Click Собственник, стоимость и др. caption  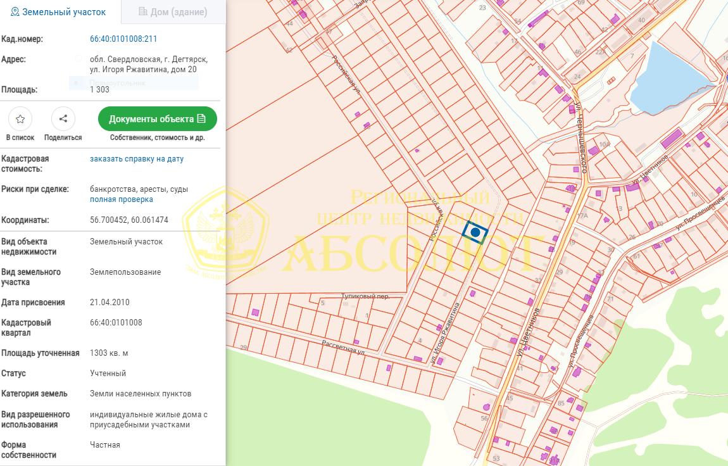[x=158, y=138]
